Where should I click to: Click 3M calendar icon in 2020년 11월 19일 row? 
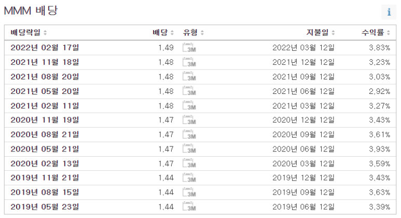tap(189, 120)
